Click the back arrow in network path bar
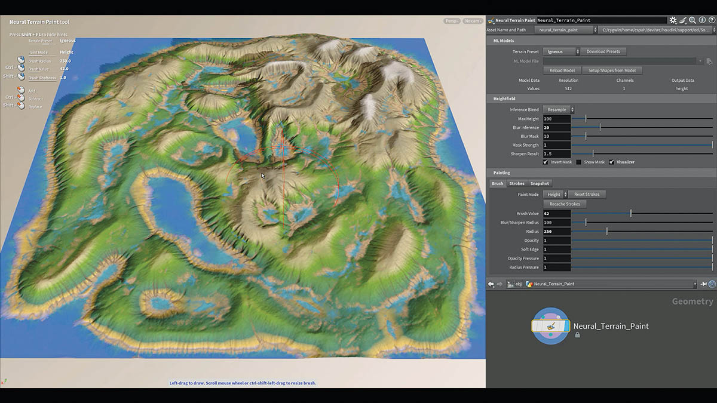The height and width of the screenshot is (403, 717). point(491,284)
